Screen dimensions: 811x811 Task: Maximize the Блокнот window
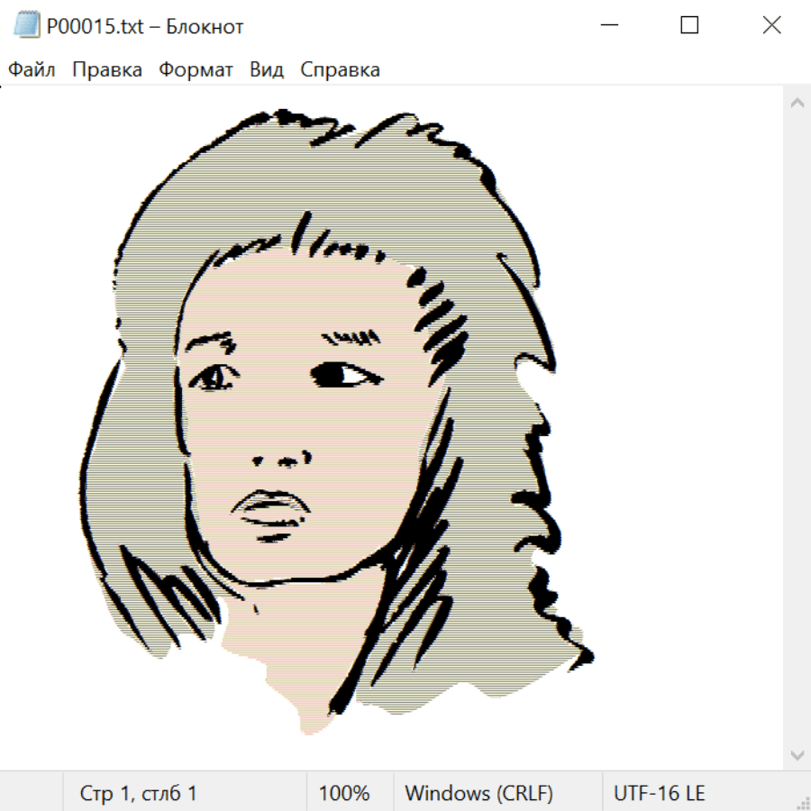click(x=689, y=26)
